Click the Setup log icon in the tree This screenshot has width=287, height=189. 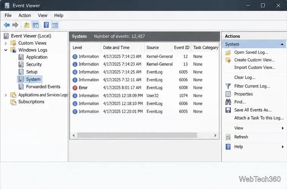coord(21,72)
